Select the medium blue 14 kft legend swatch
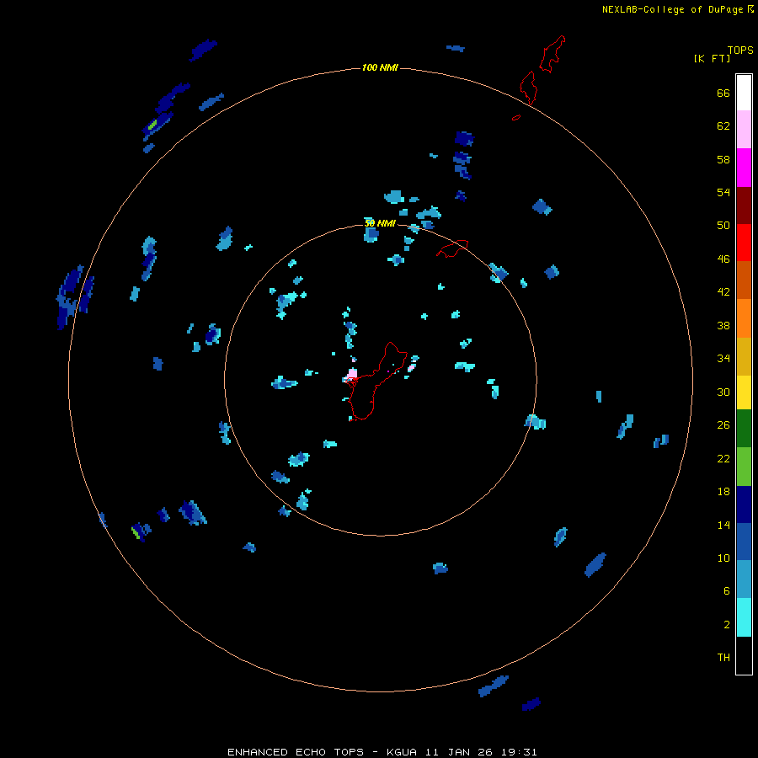Image resolution: width=758 pixels, height=758 pixels. point(744,542)
